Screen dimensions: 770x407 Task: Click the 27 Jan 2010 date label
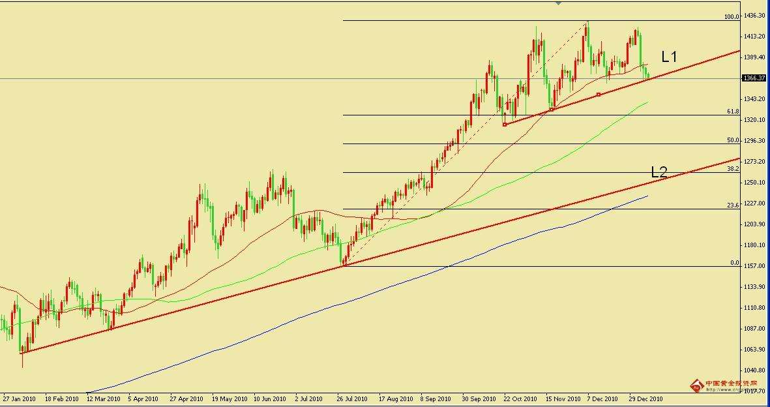tap(19, 399)
